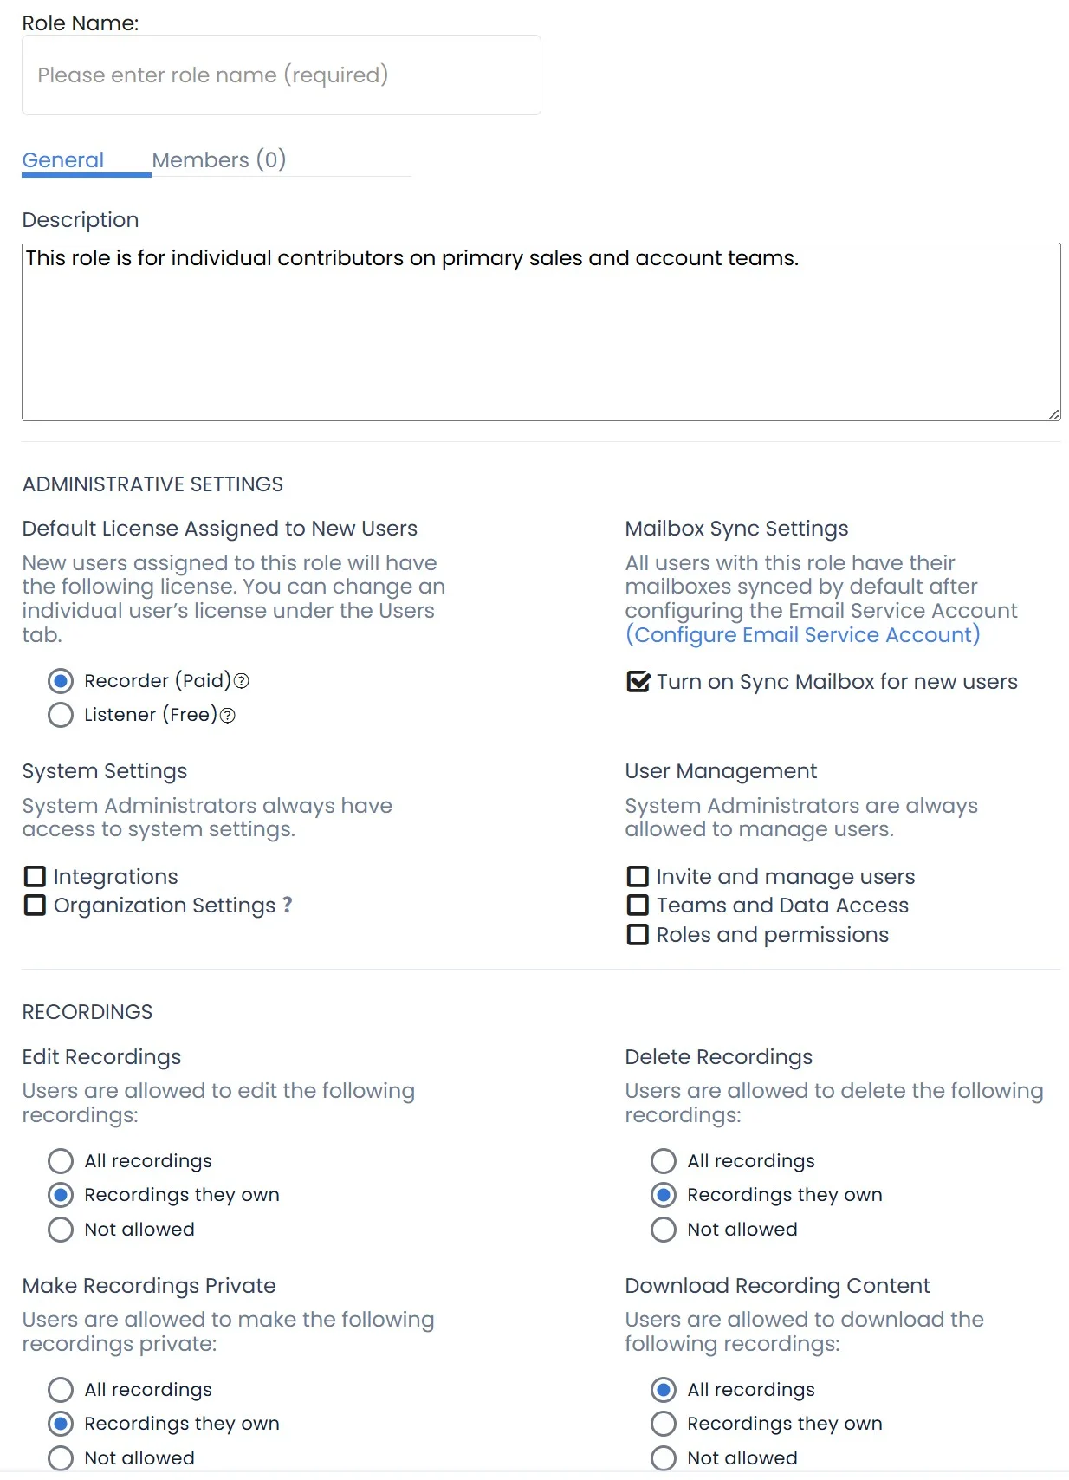The height and width of the screenshot is (1480, 1069).
Task: Select the Listener (Free) license option
Action: tap(61, 715)
